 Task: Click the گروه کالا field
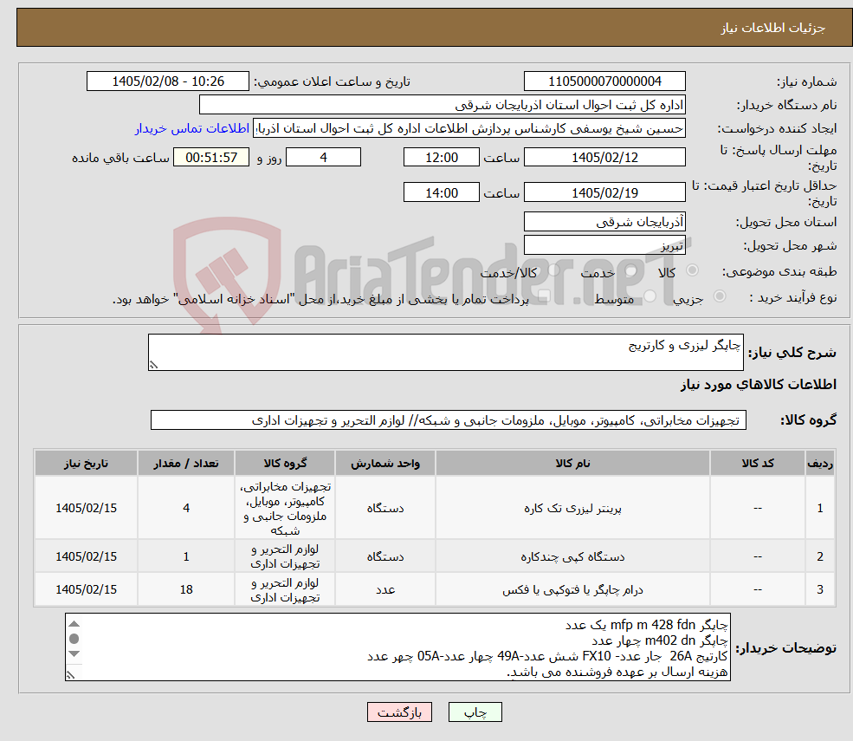pos(449,420)
